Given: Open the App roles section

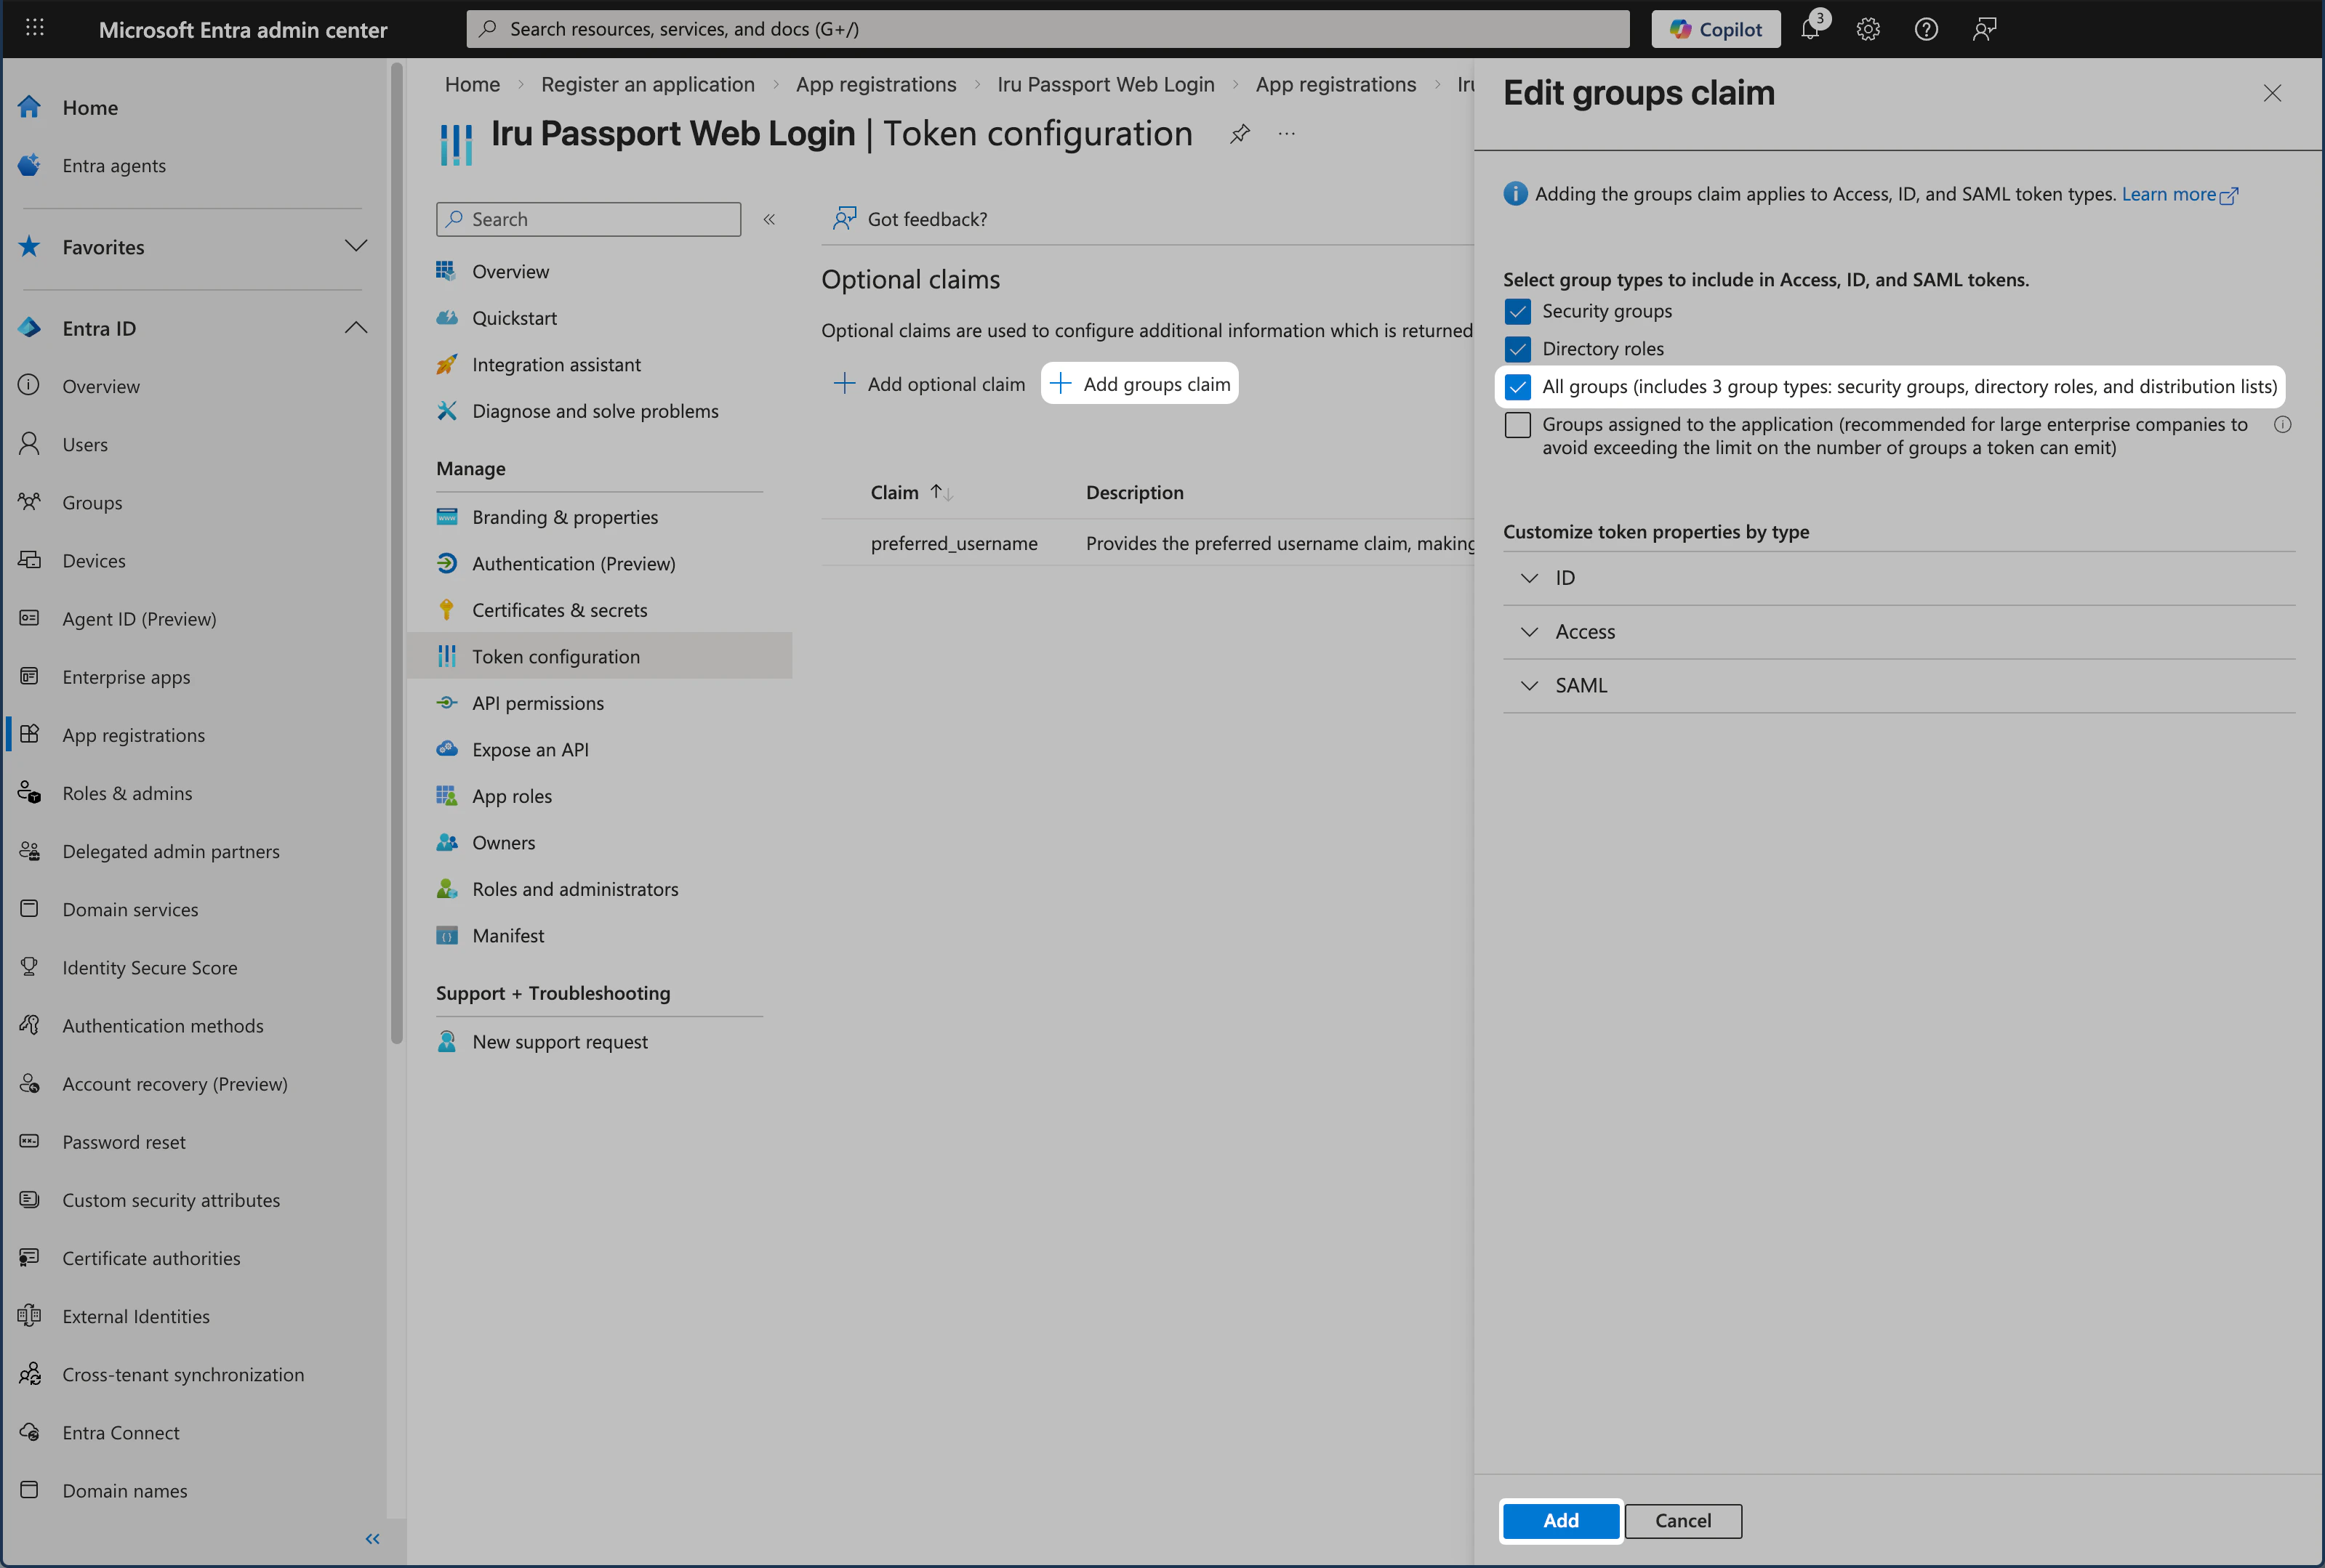Looking at the screenshot, I should [511, 795].
